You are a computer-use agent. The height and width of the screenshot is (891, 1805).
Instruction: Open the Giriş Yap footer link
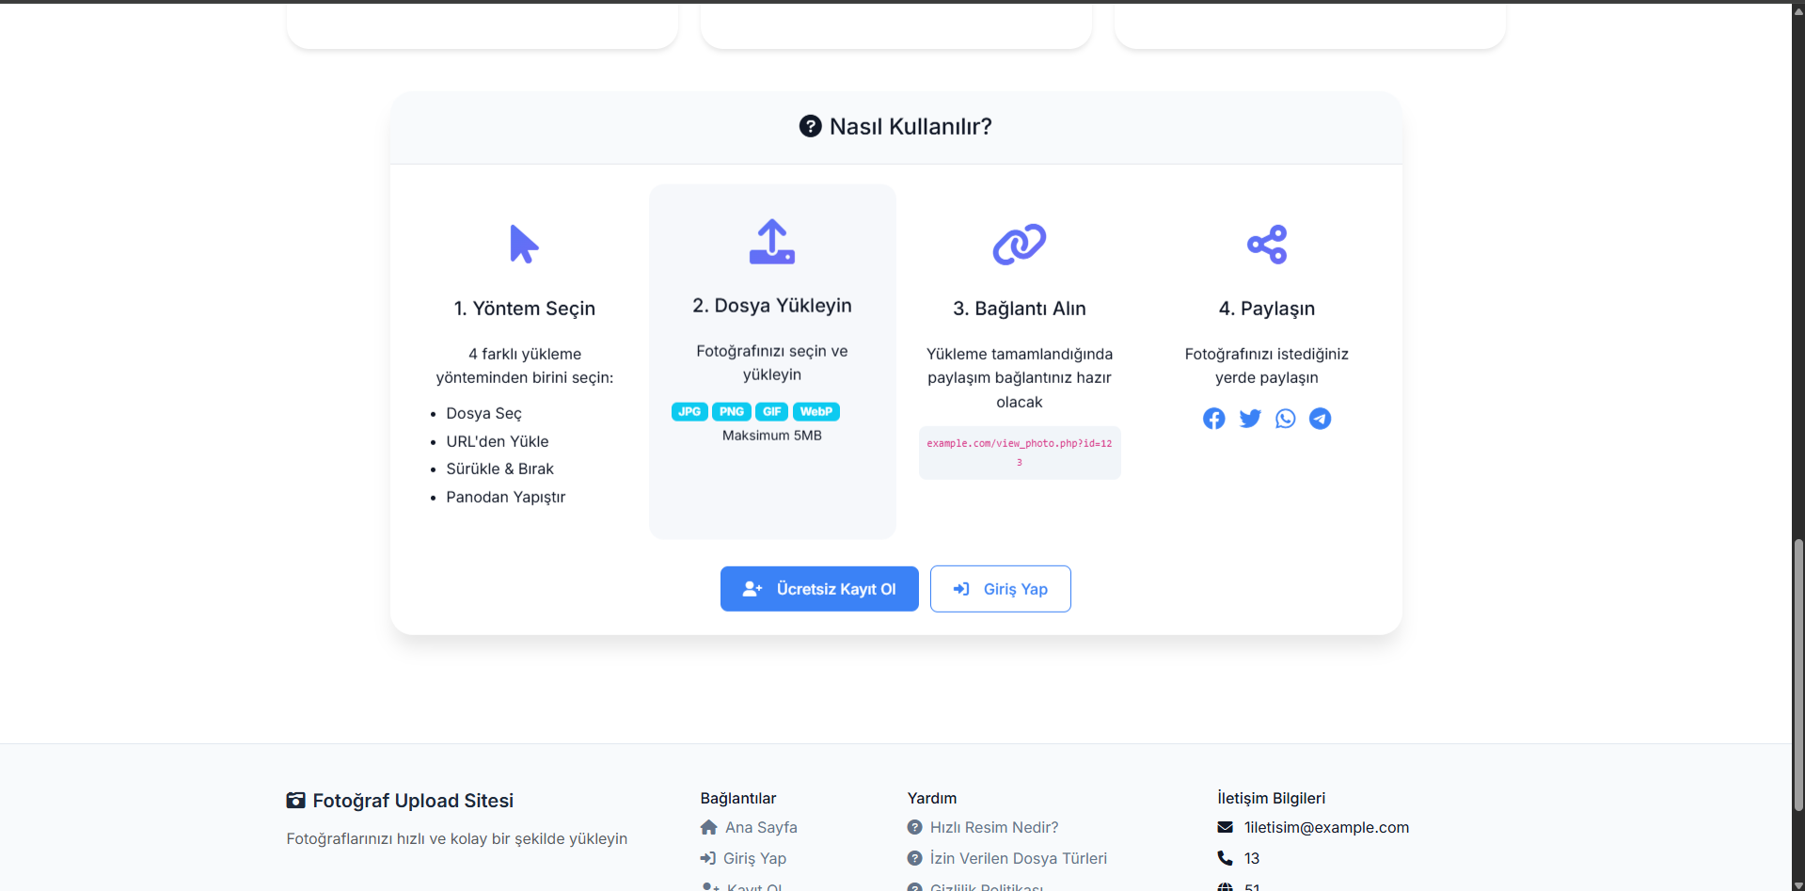tap(754, 858)
